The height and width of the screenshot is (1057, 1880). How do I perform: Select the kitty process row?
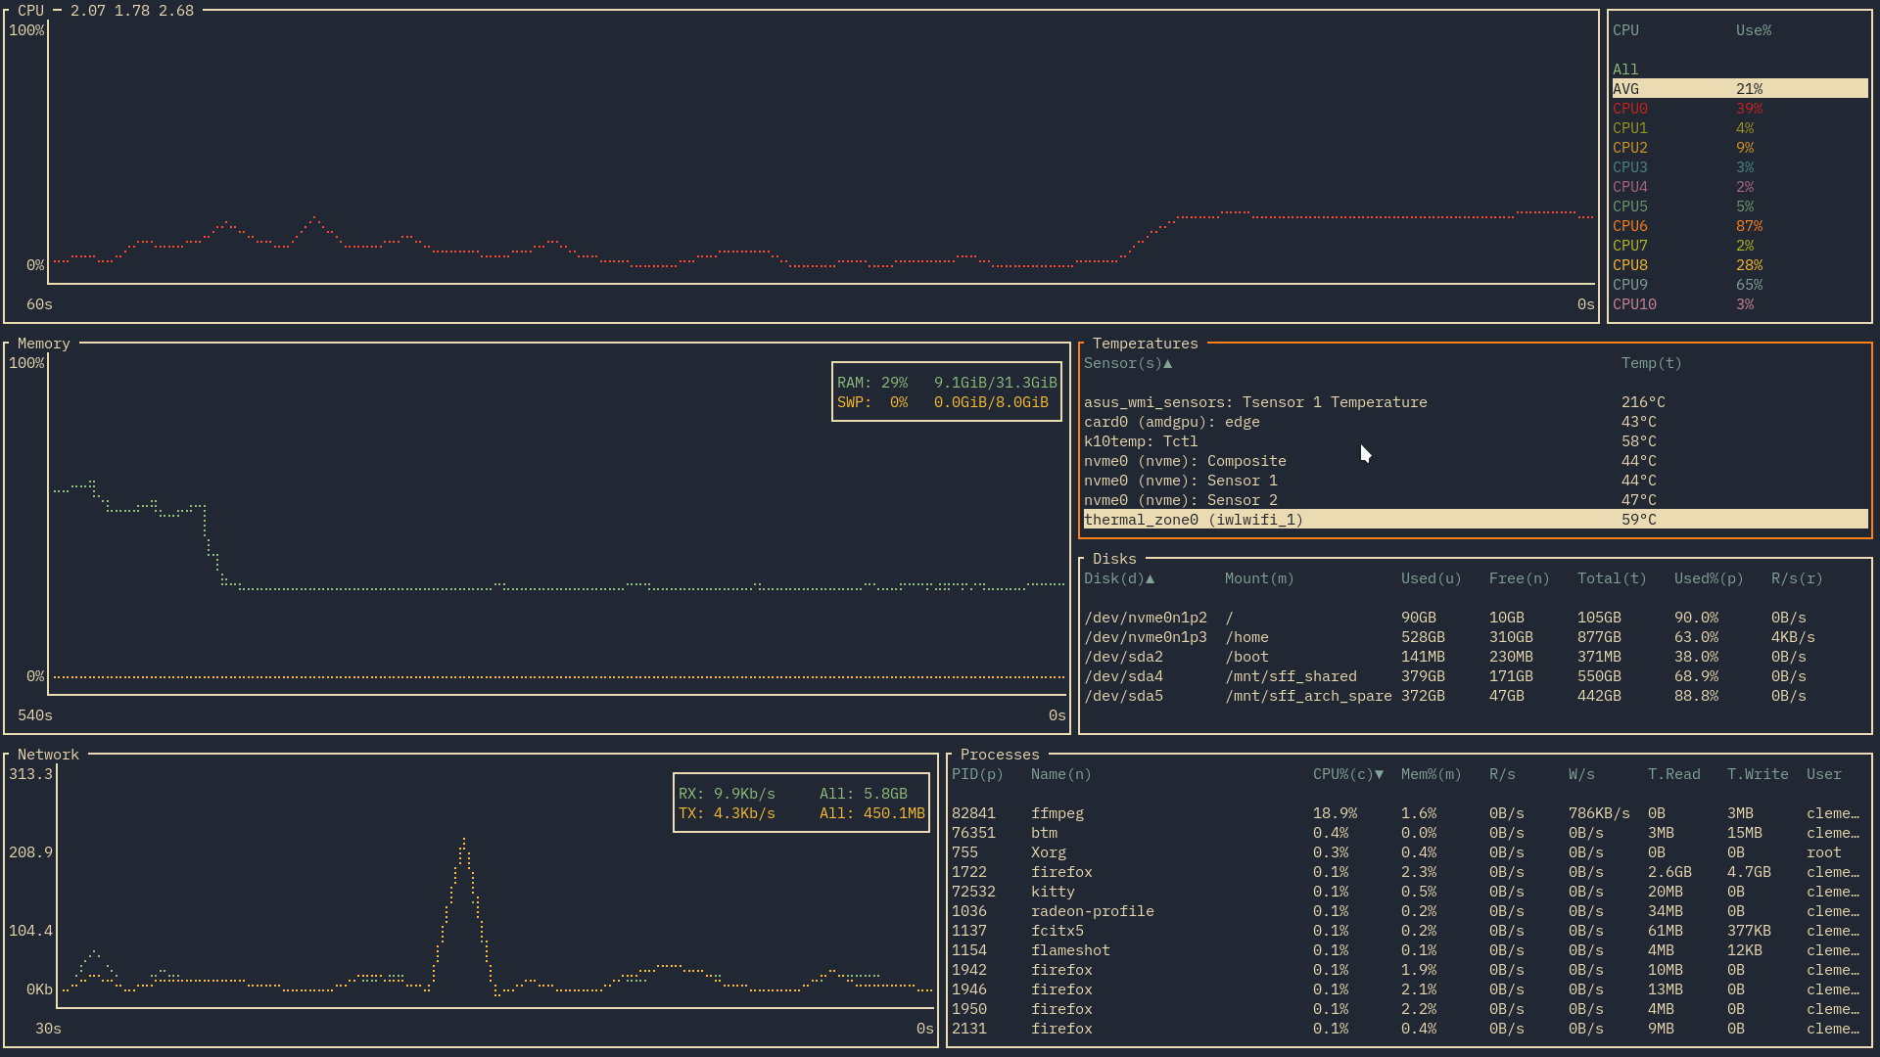(1409, 892)
